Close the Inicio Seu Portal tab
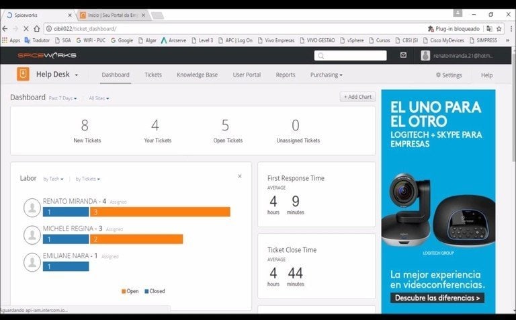This screenshot has height=320, width=516. click(143, 15)
